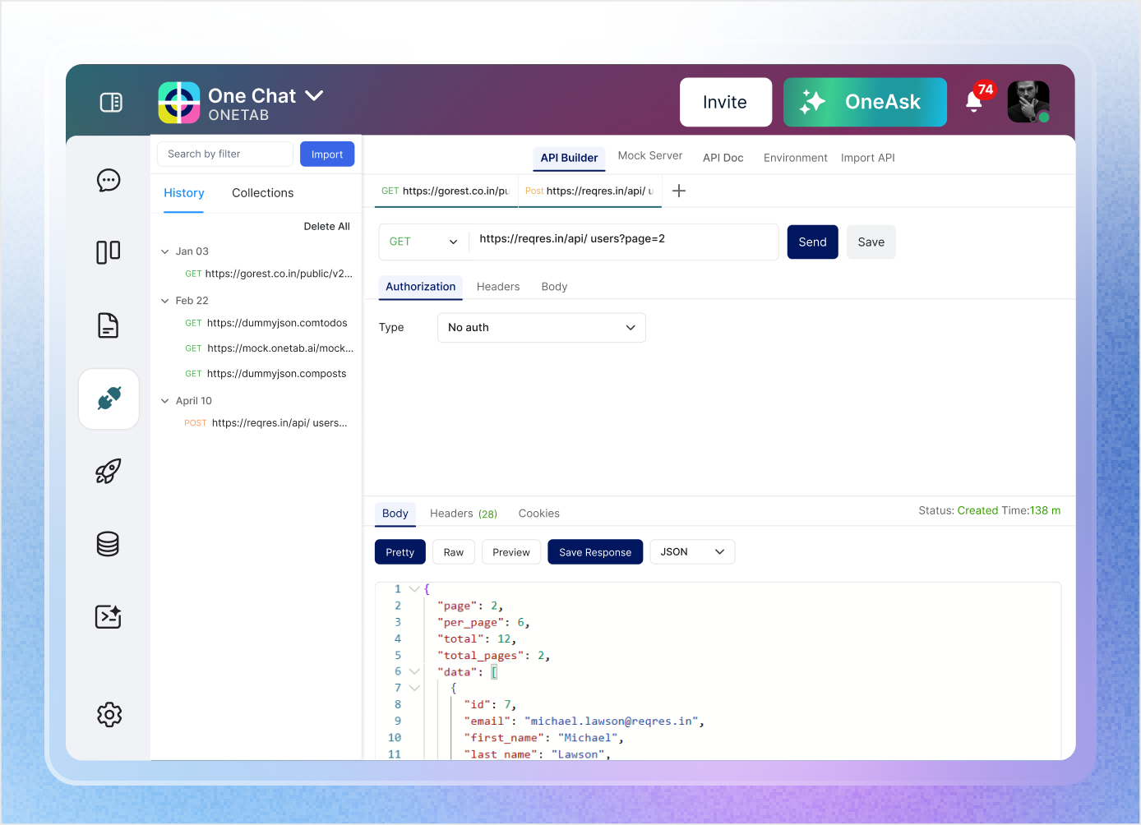
Task: Click Delete All history
Action: [x=327, y=227]
